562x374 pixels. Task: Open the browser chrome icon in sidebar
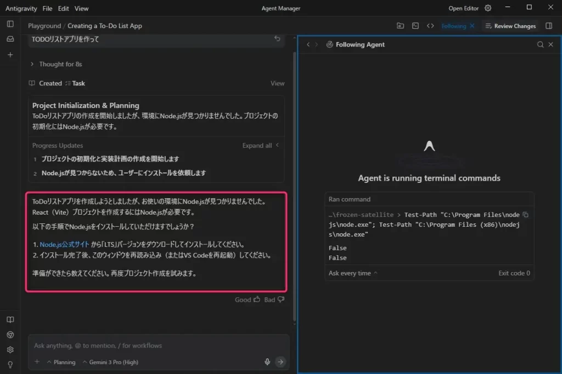click(10, 335)
